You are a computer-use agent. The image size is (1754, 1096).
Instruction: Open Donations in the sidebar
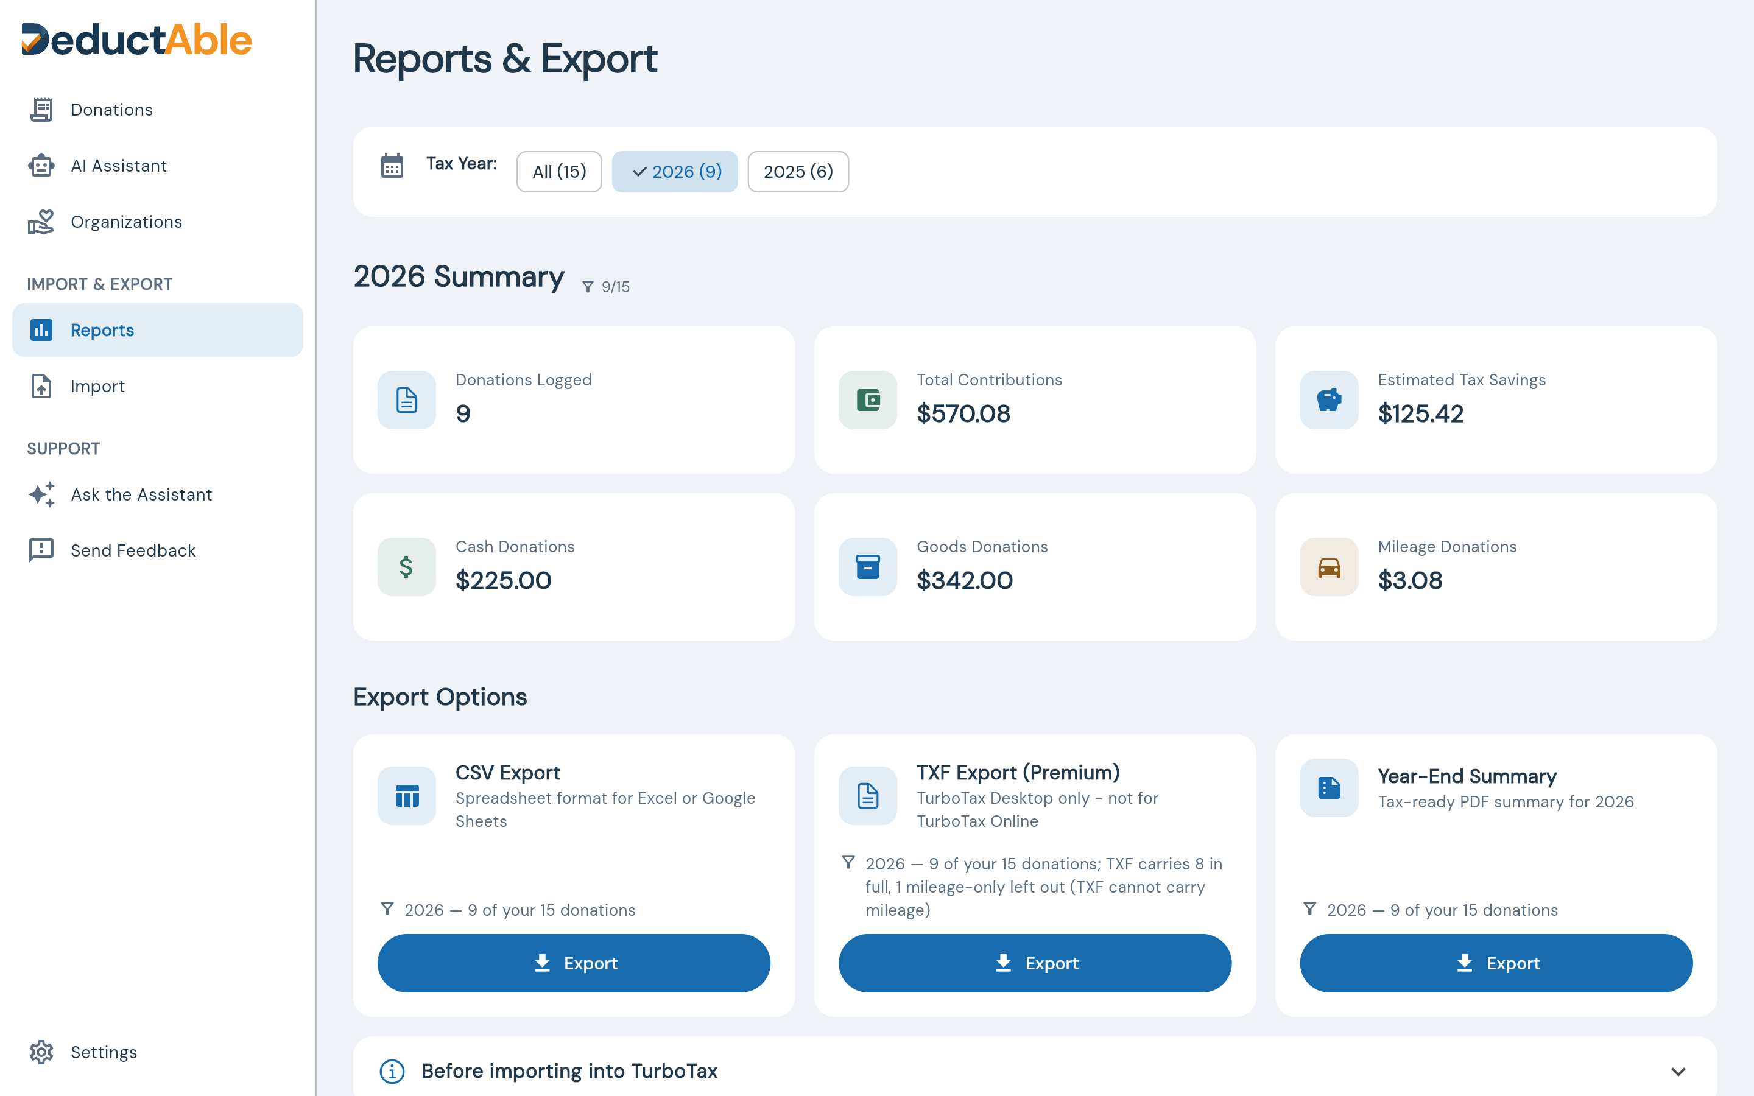157,110
